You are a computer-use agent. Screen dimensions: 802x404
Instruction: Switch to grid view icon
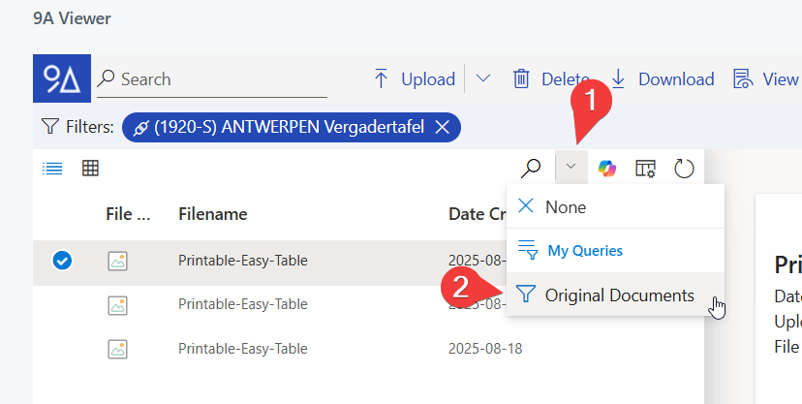90,169
